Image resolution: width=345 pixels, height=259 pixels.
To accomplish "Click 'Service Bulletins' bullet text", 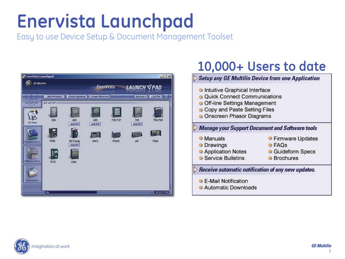I will pyautogui.click(x=224, y=158).
